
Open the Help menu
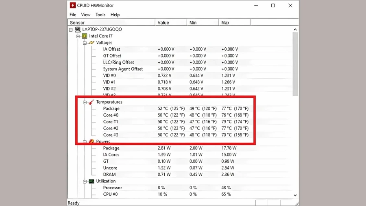click(x=115, y=15)
